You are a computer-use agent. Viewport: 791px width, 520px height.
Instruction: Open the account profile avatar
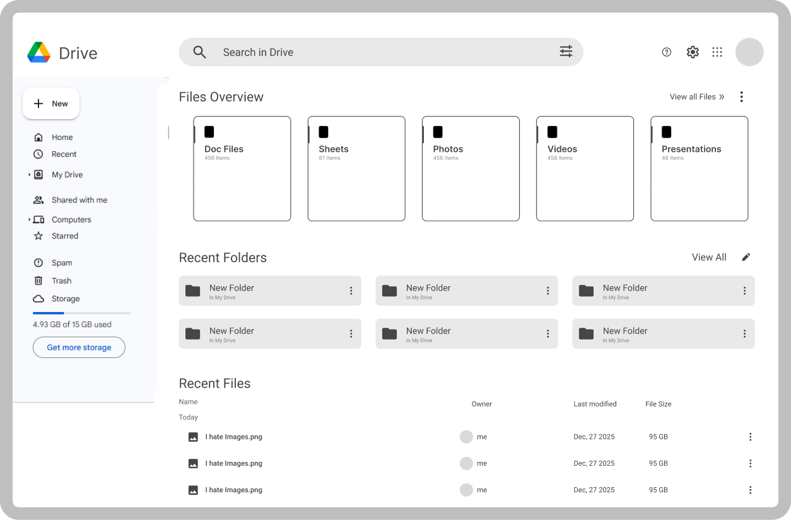tap(749, 52)
